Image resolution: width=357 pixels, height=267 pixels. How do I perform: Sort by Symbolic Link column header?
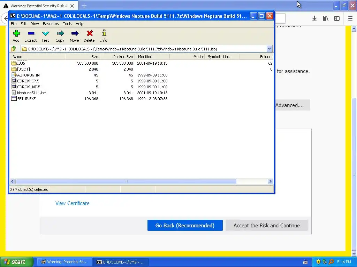222,57
